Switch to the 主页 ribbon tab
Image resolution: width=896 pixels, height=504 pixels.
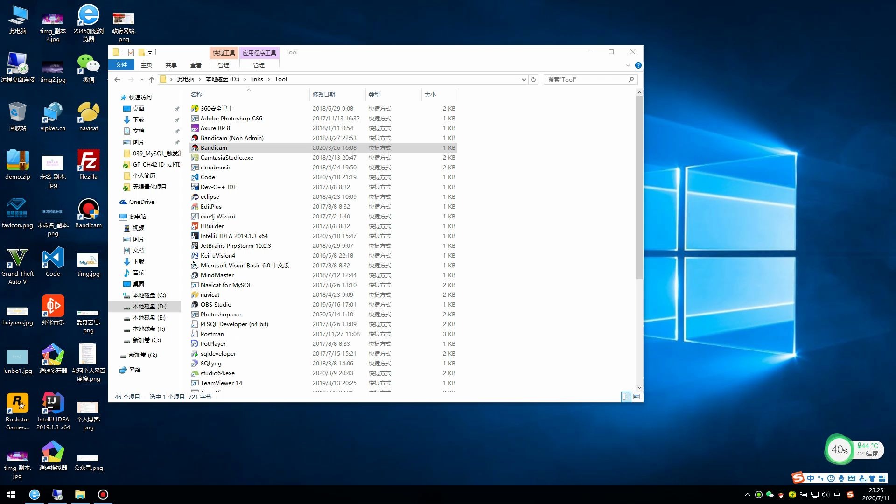147,65
